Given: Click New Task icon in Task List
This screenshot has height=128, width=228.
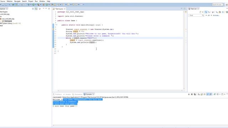Looking at the screenshot, I should pyautogui.click(x=200, y=12).
